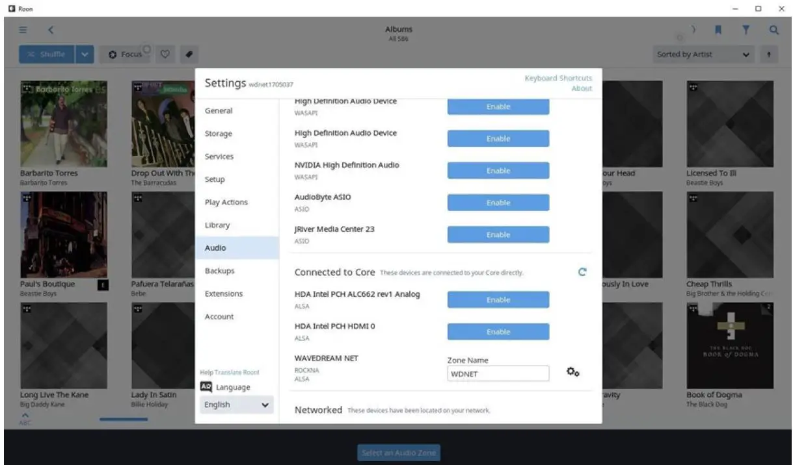The image size is (793, 465).
Task: Enable the High Definition Audio Device above NVIDIA
Action: (x=498, y=138)
